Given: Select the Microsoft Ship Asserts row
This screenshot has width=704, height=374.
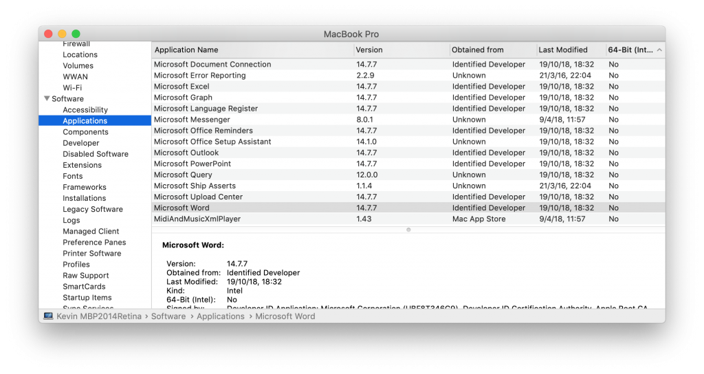Looking at the screenshot, I should pos(408,186).
